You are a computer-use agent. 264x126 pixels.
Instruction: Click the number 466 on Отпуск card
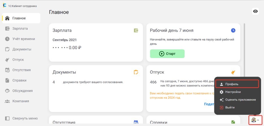(x=153, y=82)
